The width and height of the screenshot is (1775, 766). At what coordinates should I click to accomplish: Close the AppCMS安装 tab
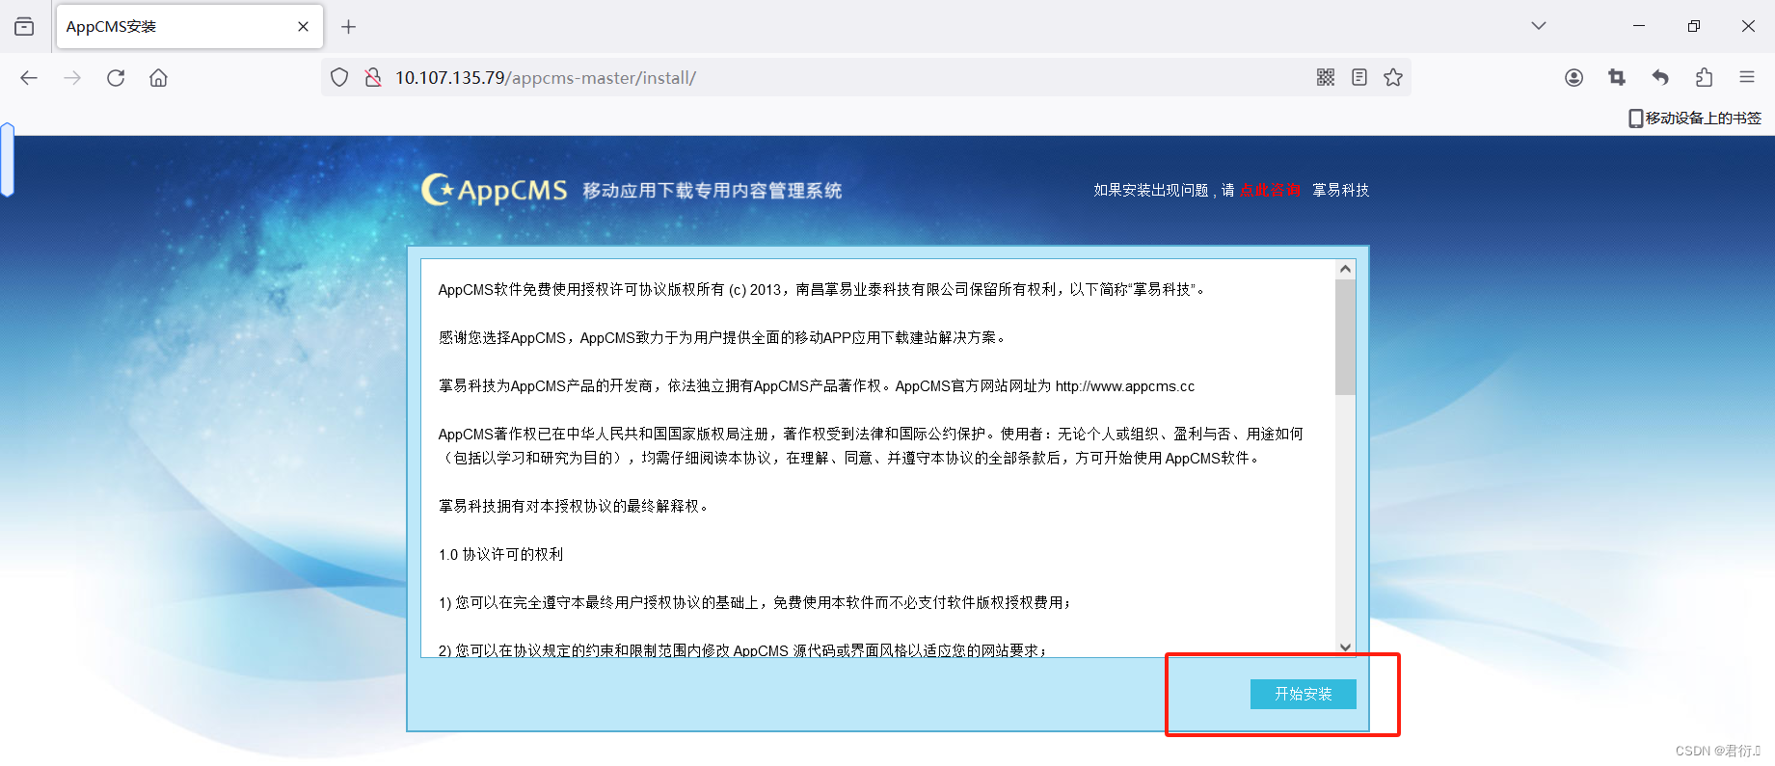pyautogui.click(x=303, y=27)
